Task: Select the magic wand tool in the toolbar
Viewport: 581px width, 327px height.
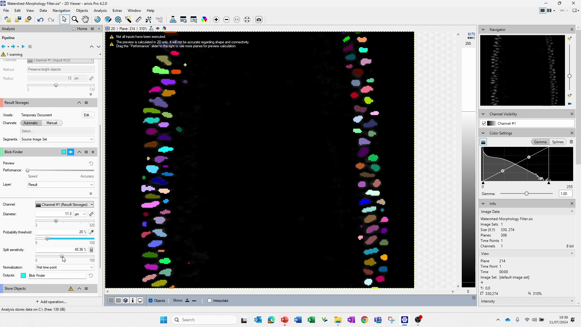Action: [x=128, y=19]
